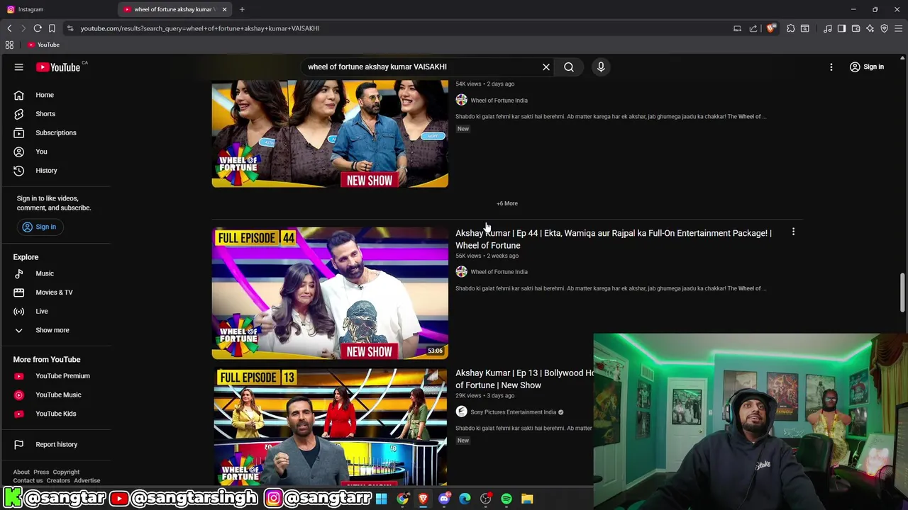Play the top Wheel of Fortune thumbnail
Image resolution: width=908 pixels, height=510 pixels.
[330, 134]
